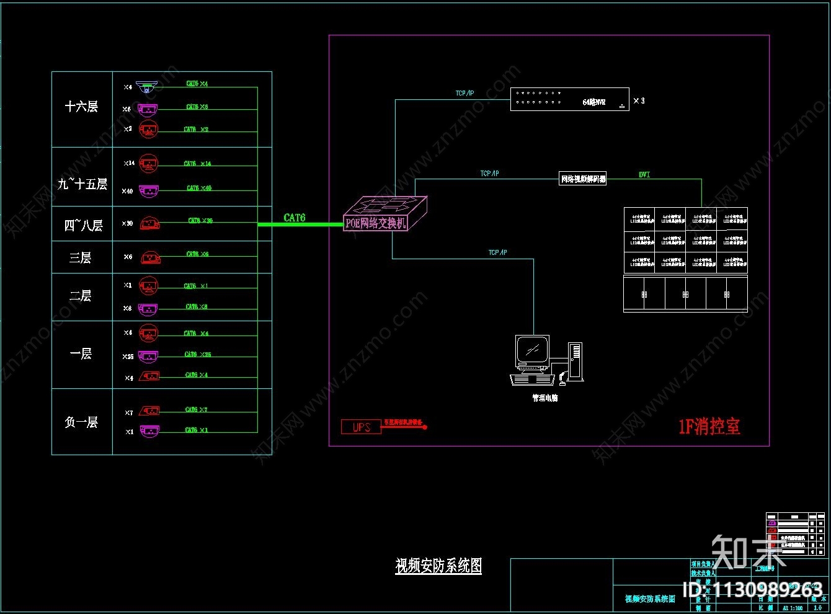The height and width of the screenshot is (614, 831).
Task: Select the 一层 floor label
Action: [x=81, y=354]
